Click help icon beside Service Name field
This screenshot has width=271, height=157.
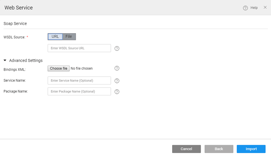(117, 81)
